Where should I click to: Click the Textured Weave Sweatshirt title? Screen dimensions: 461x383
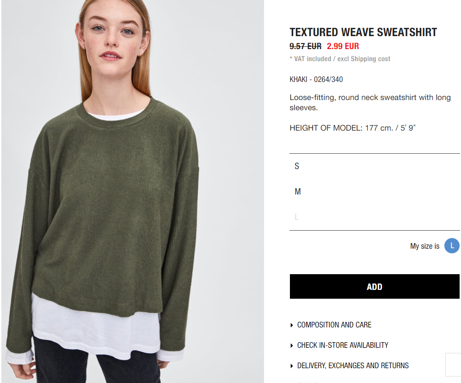(363, 32)
